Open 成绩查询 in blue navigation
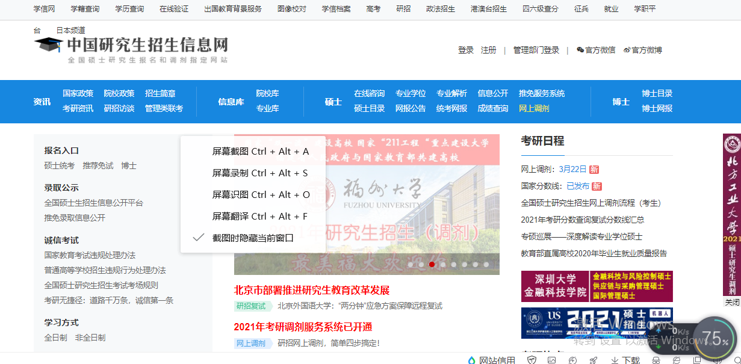 pos(493,108)
